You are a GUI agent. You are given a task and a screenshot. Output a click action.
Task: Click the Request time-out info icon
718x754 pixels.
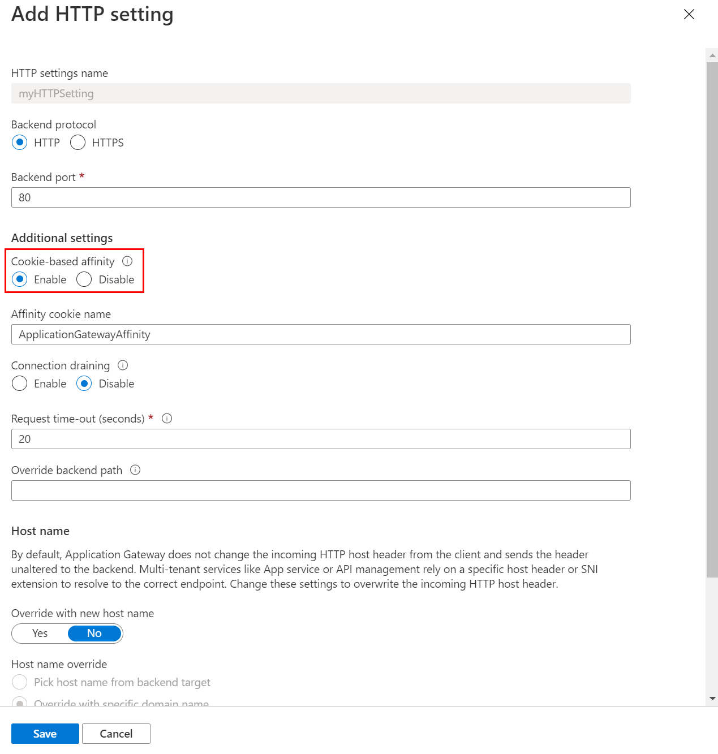pyautogui.click(x=167, y=419)
